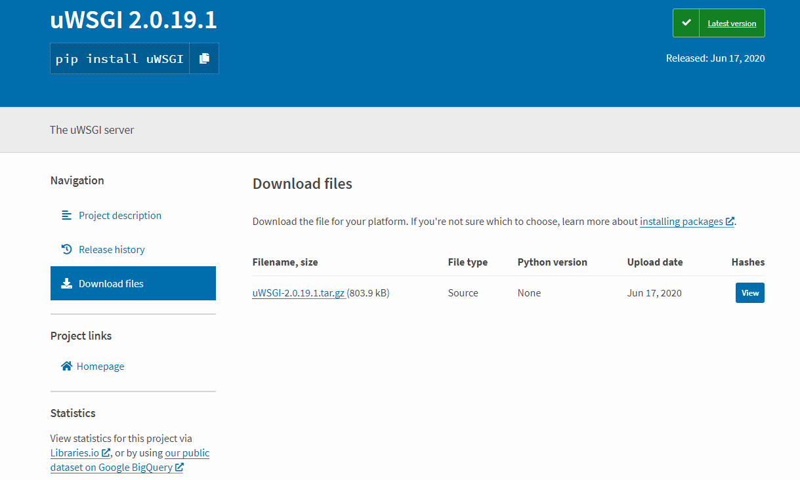This screenshot has height=480, width=800.
Task: Click the checkmark icon on Latest version badge
Action: (x=686, y=22)
